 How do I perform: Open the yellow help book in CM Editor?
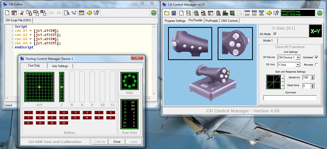coord(90,13)
